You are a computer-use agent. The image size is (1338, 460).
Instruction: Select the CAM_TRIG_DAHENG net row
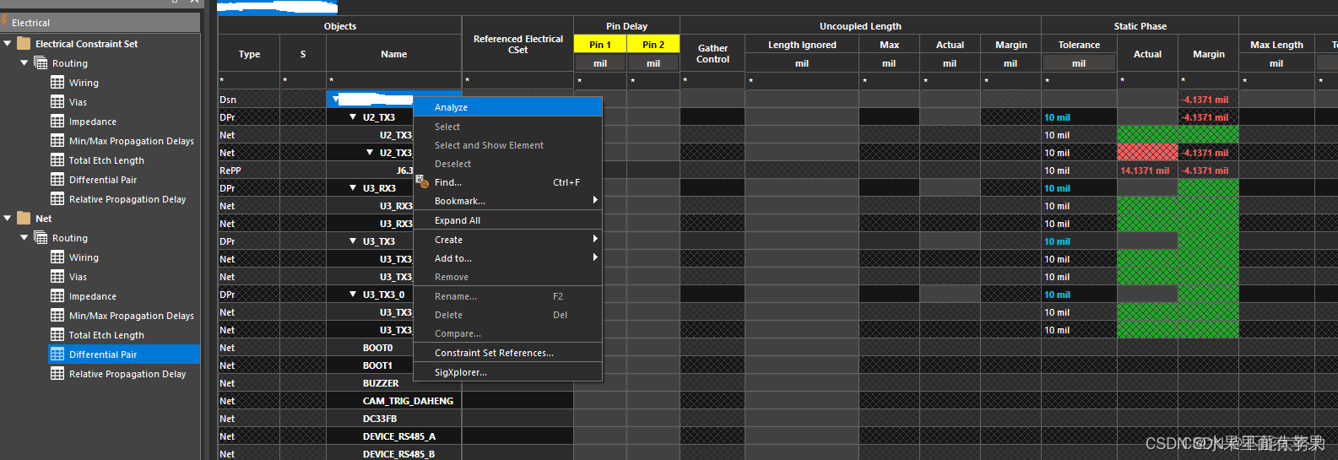click(408, 401)
